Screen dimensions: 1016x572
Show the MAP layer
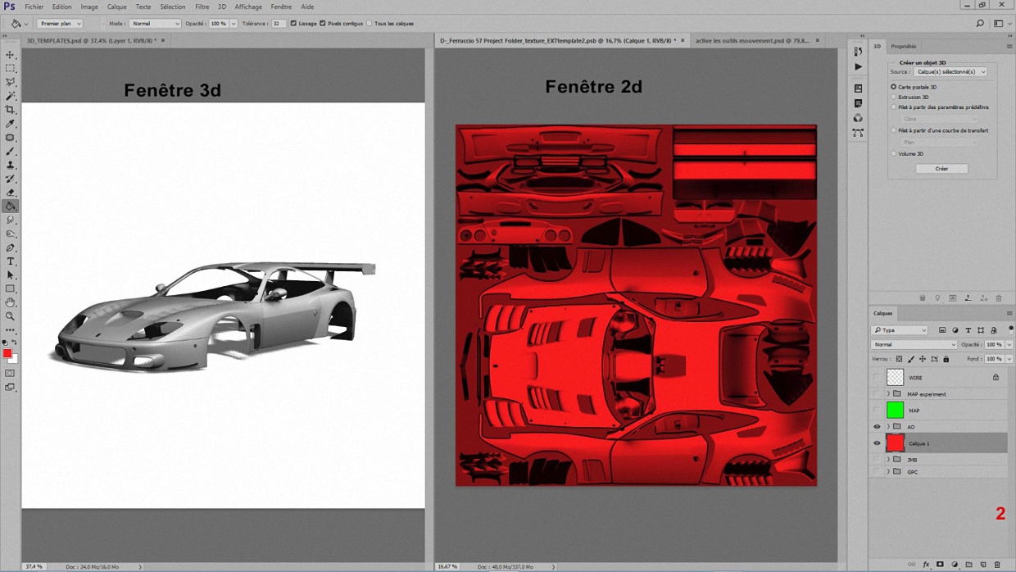click(877, 411)
